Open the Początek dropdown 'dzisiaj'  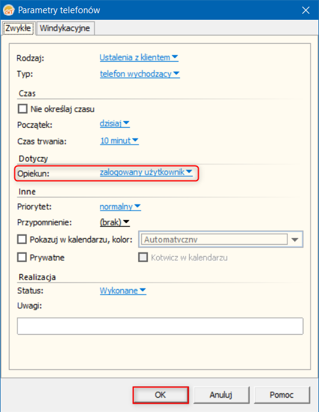coord(114,123)
